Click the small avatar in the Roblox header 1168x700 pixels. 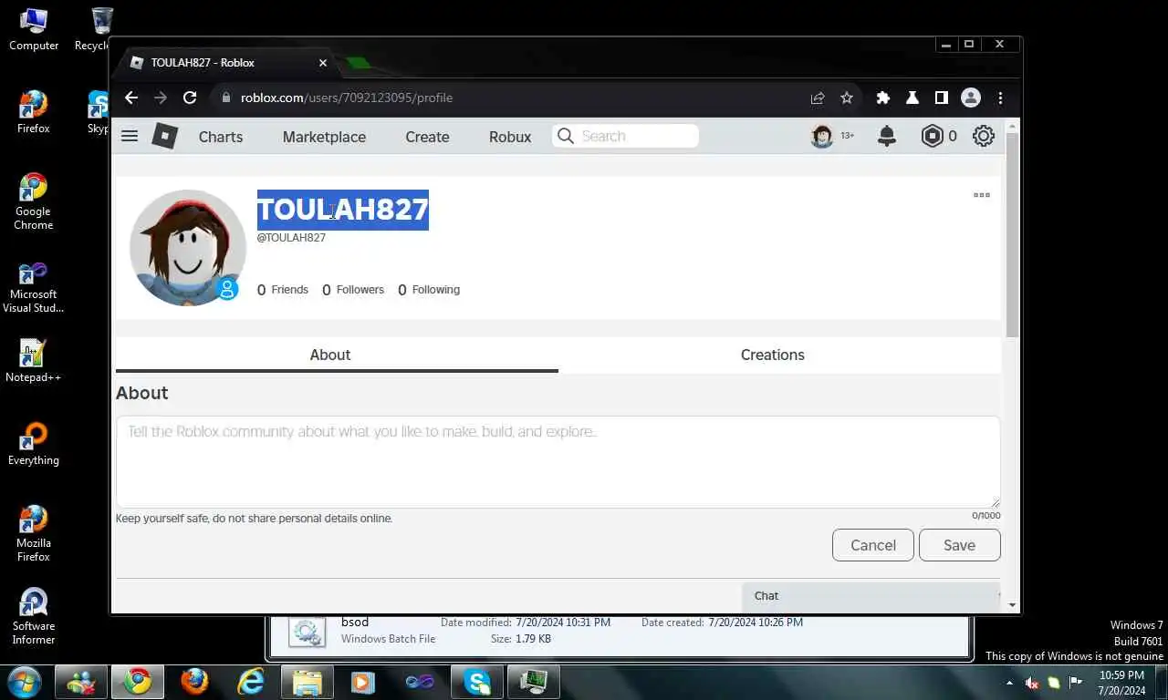[822, 136]
